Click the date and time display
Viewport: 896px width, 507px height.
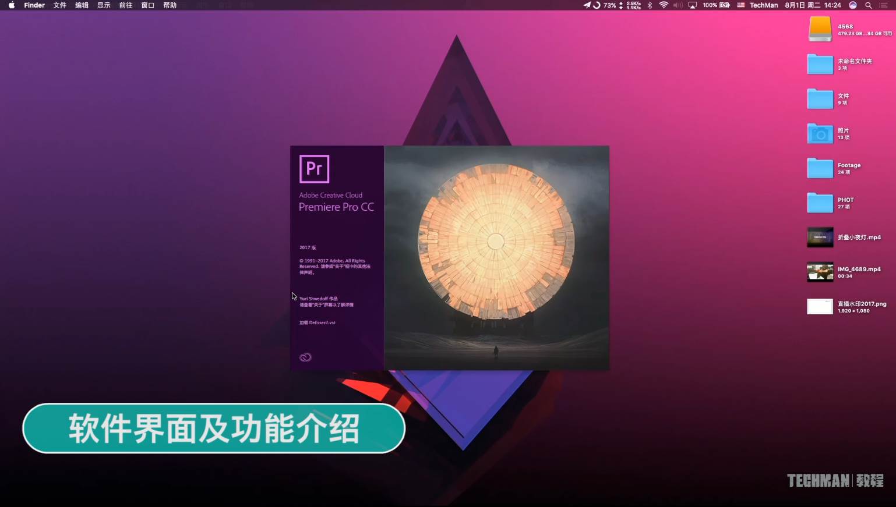pyautogui.click(x=813, y=5)
